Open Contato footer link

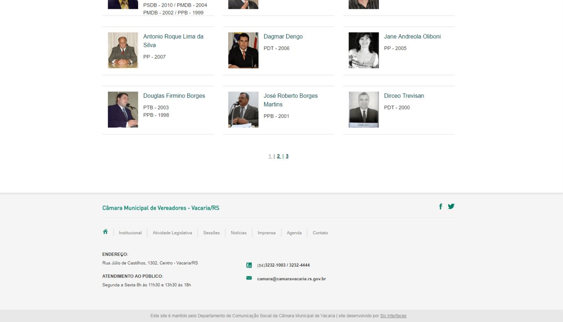point(320,233)
